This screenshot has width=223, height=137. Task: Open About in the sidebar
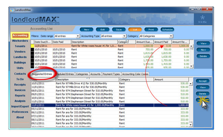(20, 117)
